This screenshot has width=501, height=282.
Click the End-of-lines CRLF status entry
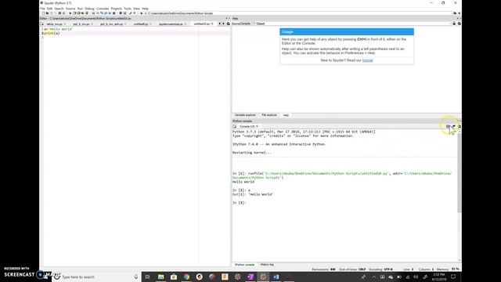coord(352,269)
